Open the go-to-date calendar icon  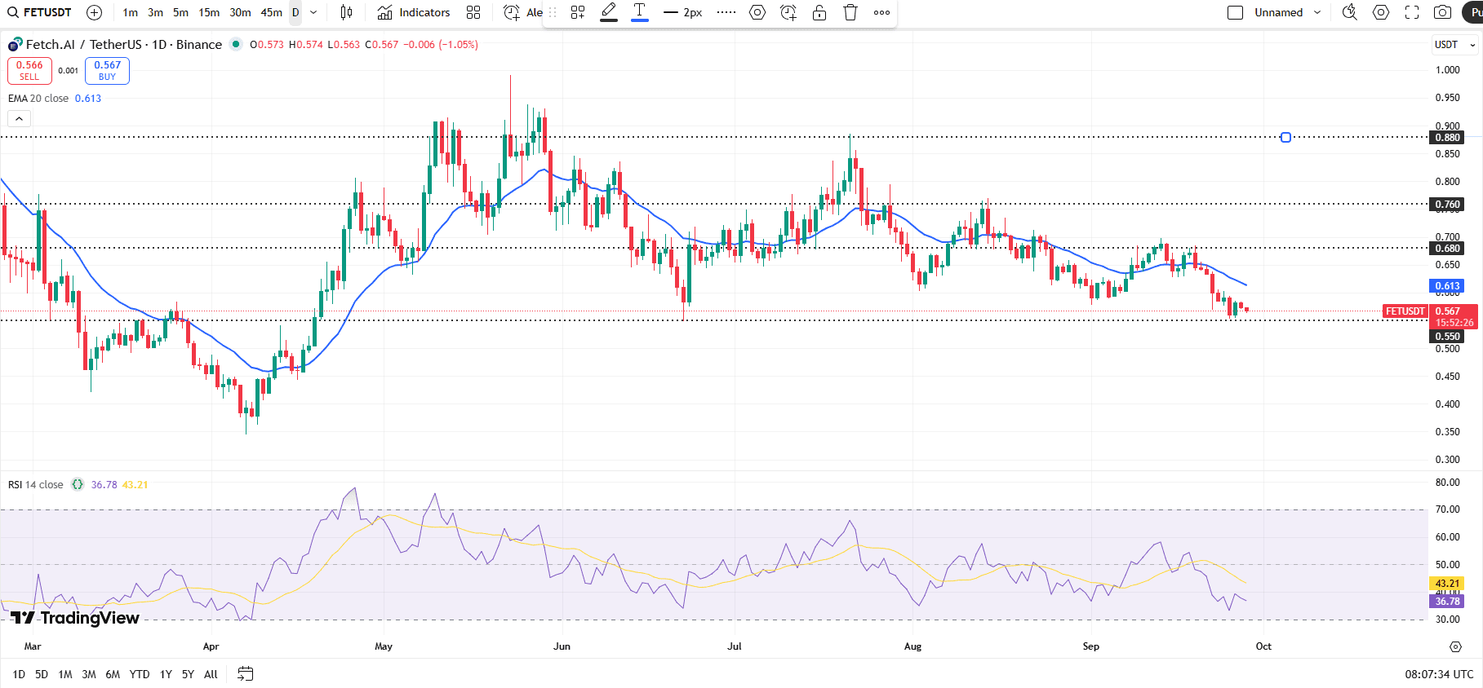245,673
